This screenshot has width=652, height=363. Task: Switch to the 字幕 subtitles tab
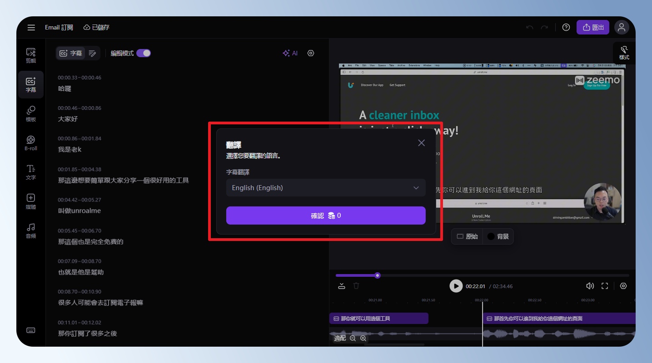[x=70, y=53]
